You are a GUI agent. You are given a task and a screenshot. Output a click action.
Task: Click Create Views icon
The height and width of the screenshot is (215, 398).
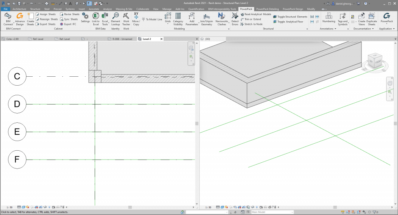[x=362, y=16]
